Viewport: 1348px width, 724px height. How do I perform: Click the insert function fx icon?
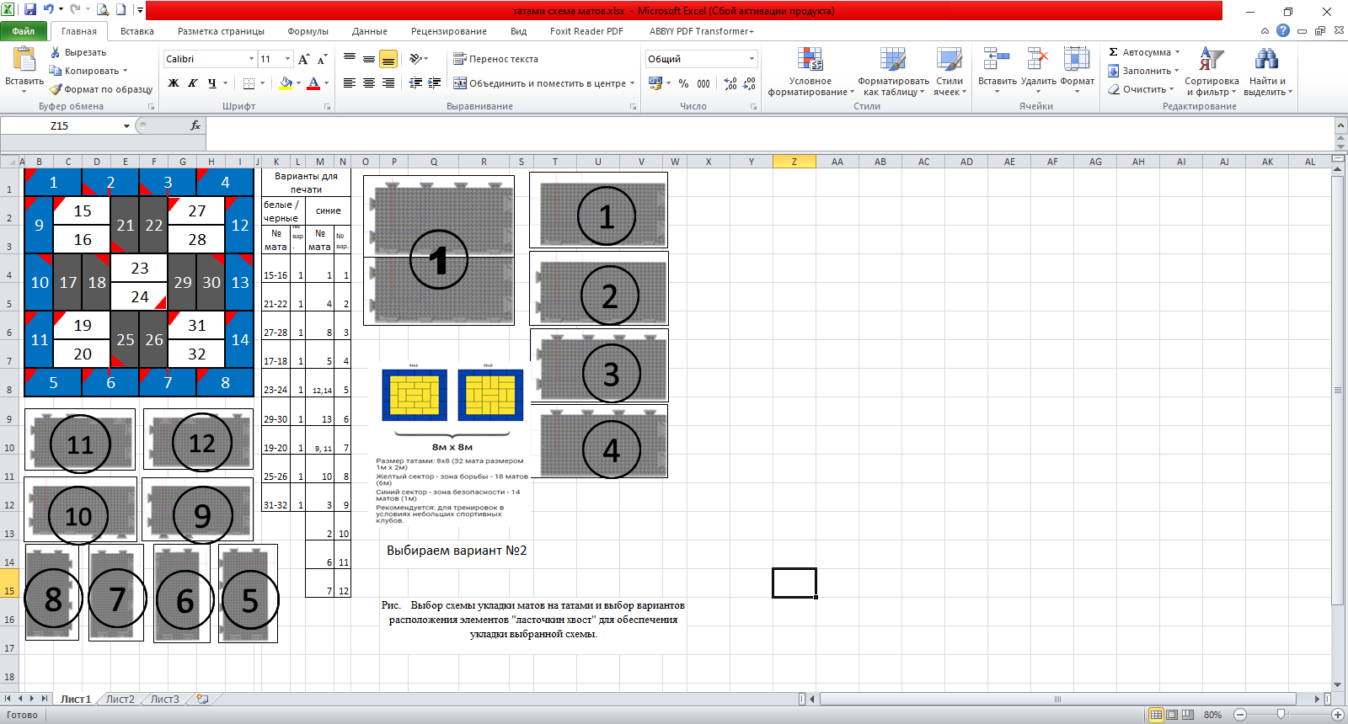pos(195,125)
